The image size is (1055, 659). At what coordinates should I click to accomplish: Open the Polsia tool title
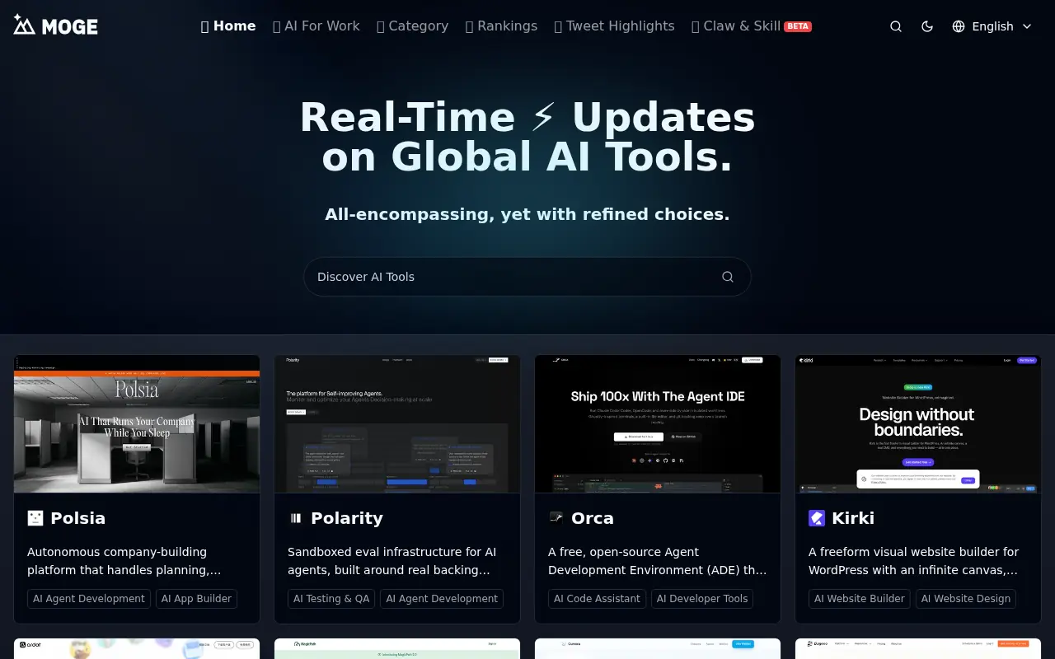78,518
